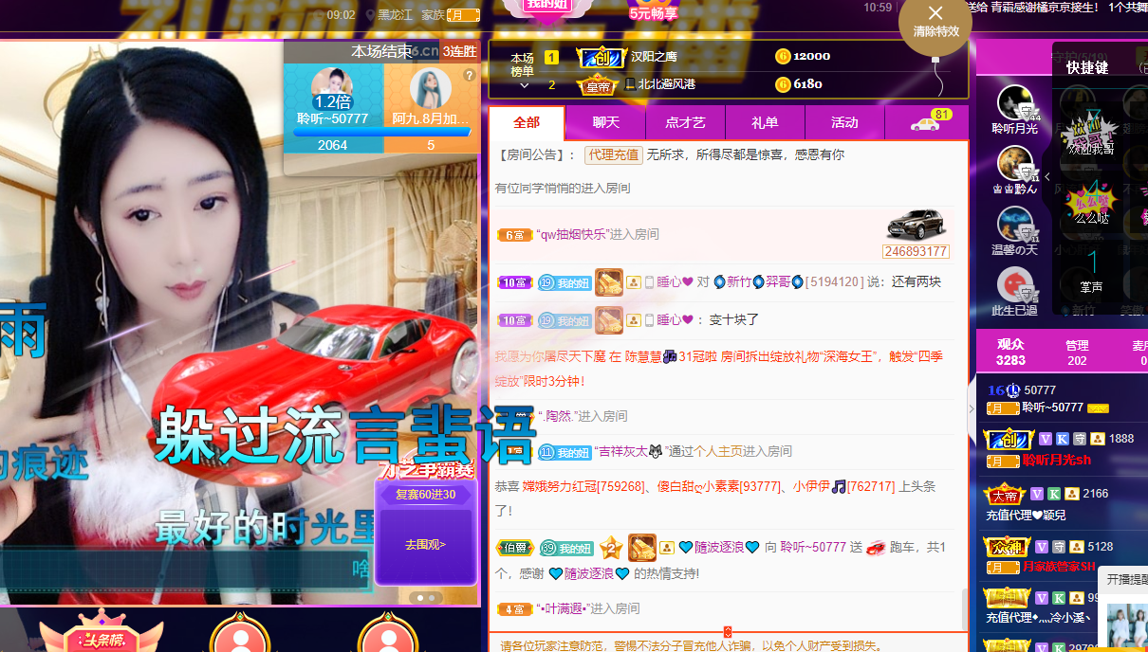Click the 众神 badge in audience list
This screenshot has width=1148, height=652.
[1007, 547]
